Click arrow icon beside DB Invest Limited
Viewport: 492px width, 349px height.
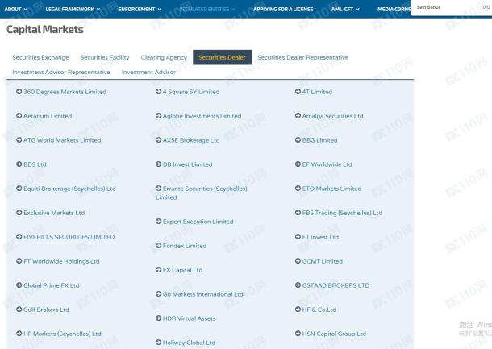click(x=158, y=164)
